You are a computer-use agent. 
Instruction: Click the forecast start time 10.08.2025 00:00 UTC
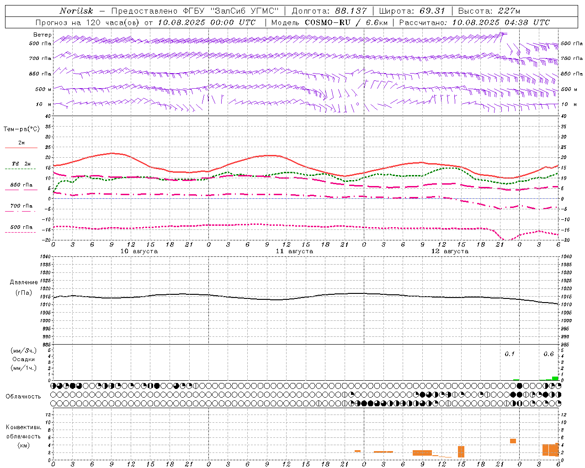pos(207,22)
